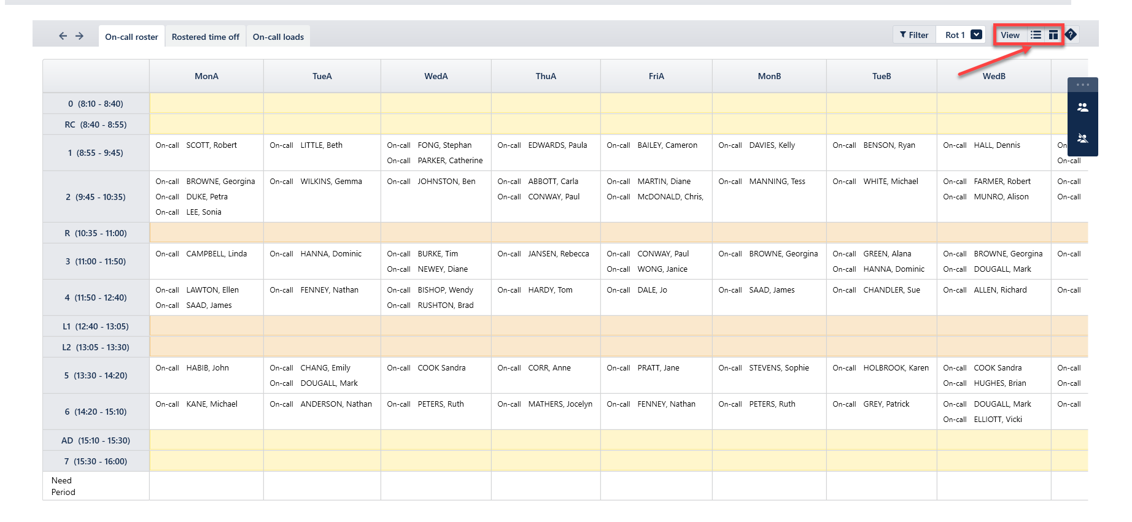The height and width of the screenshot is (522, 1132).
Task: Open the Filter options
Action: [x=914, y=35]
